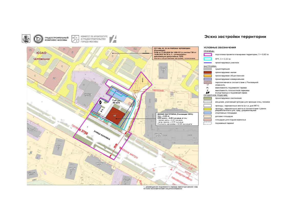Click the Sуч. – 0,28 га callout line
Image resolution: width=290 pixels, height=205 pixels.
(x=163, y=116)
